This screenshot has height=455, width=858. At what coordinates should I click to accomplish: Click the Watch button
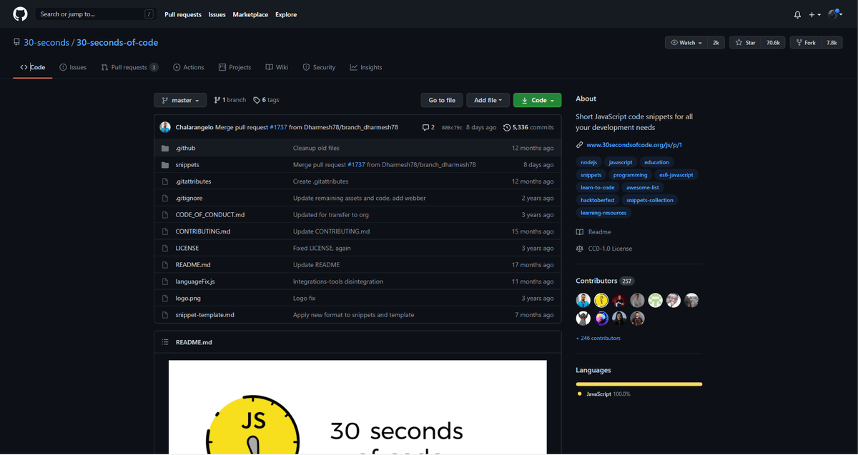686,43
